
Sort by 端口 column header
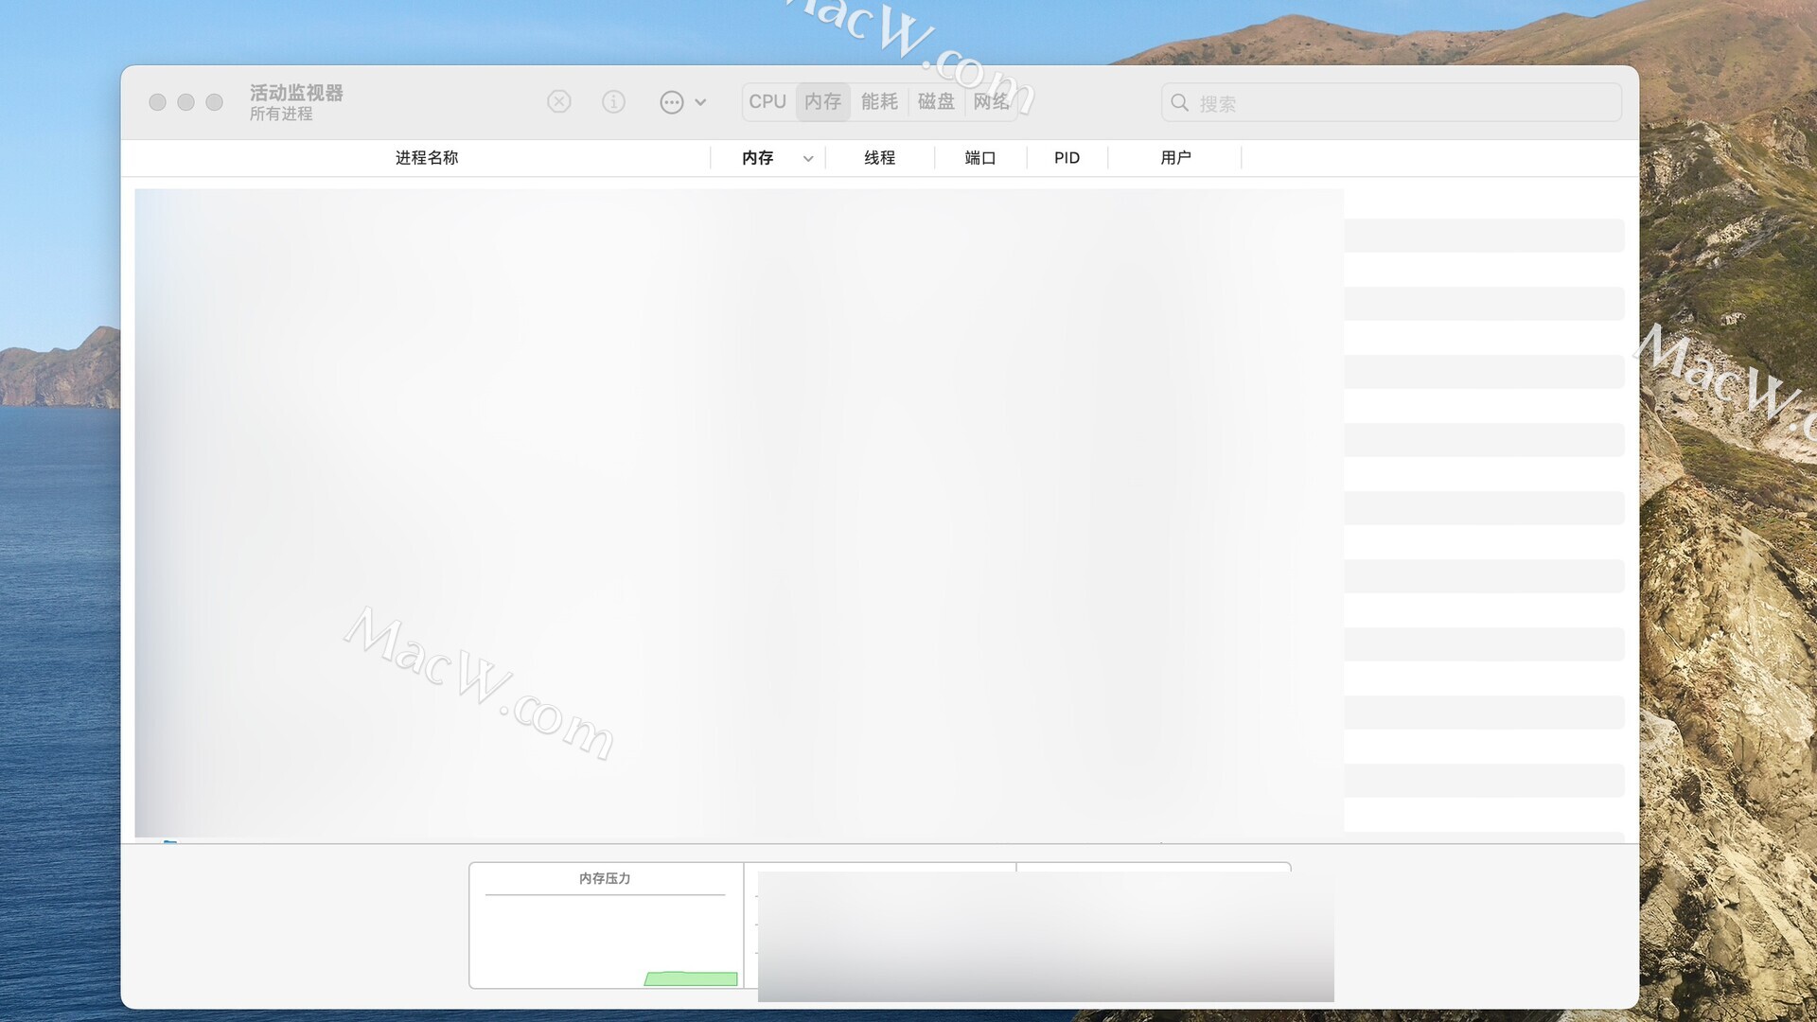[x=979, y=158]
